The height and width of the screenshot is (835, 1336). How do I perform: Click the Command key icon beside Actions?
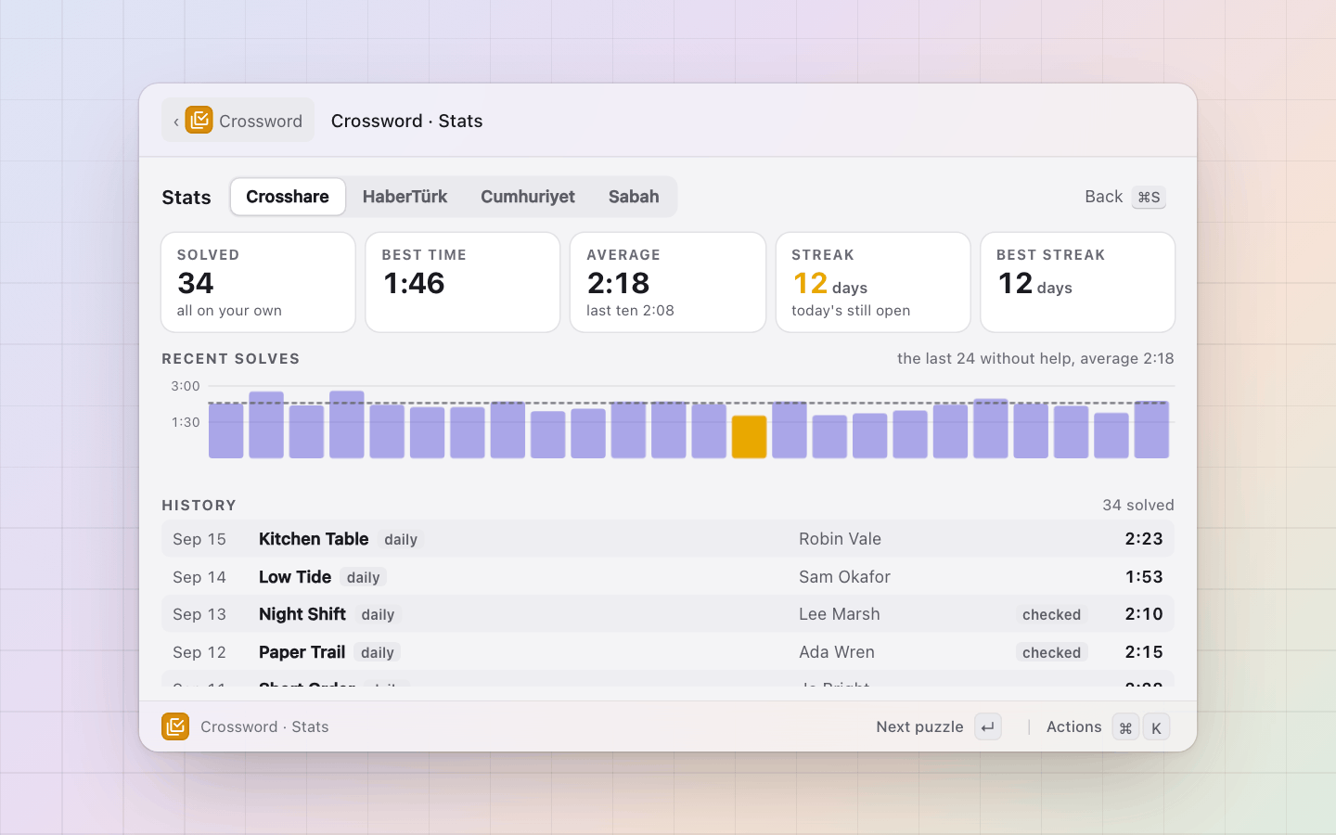coord(1125,727)
